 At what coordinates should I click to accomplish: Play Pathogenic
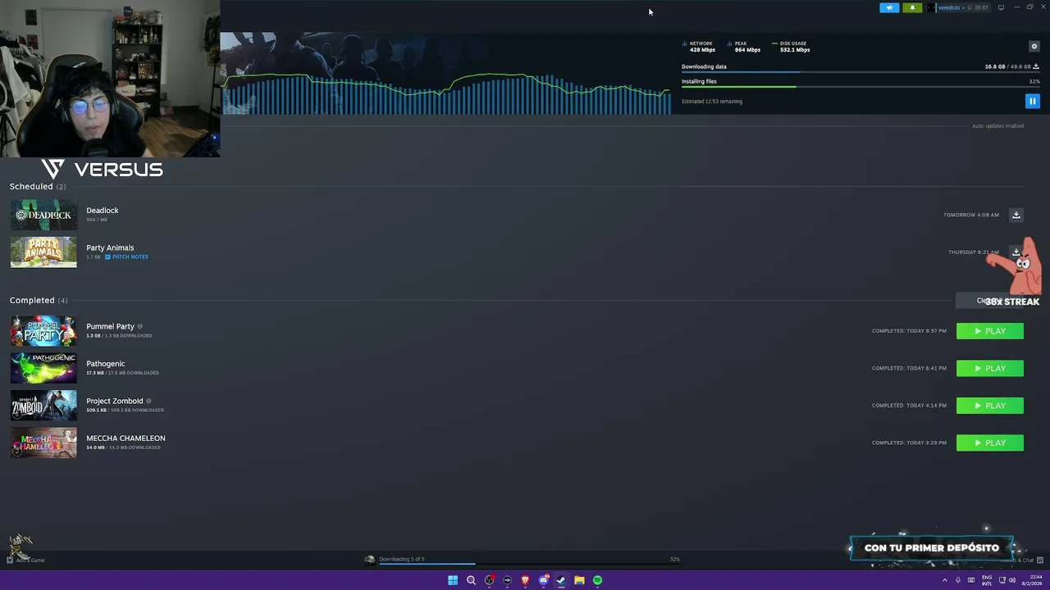[989, 369]
